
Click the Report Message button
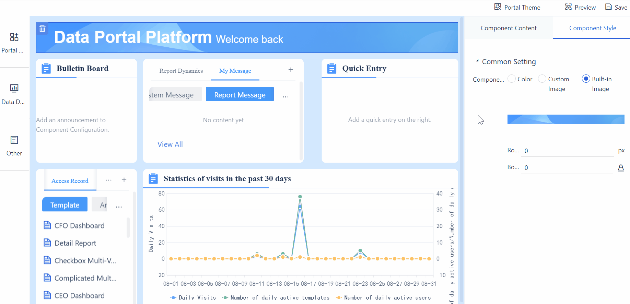click(x=240, y=94)
